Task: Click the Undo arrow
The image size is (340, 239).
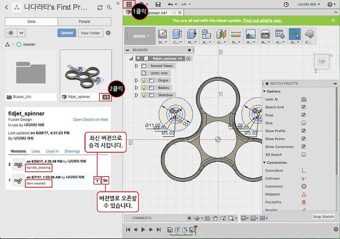Action: [x=171, y=4]
